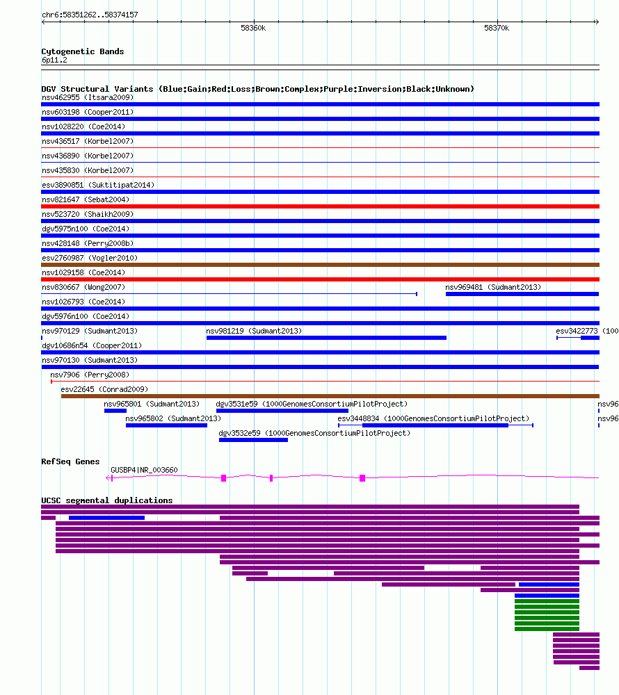Select the red loss bar under nsv821647
Viewport: 619px width, 695px height.
[320, 206]
